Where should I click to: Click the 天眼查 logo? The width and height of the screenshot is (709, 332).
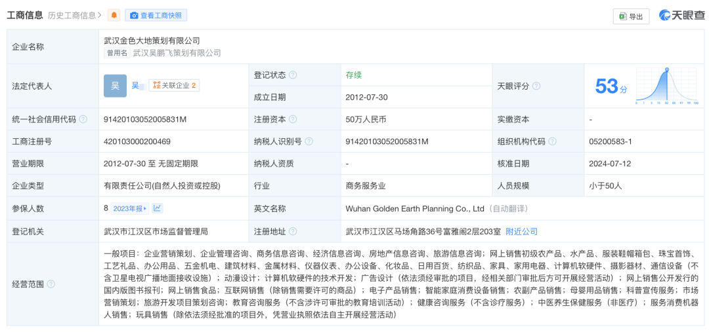point(681,16)
